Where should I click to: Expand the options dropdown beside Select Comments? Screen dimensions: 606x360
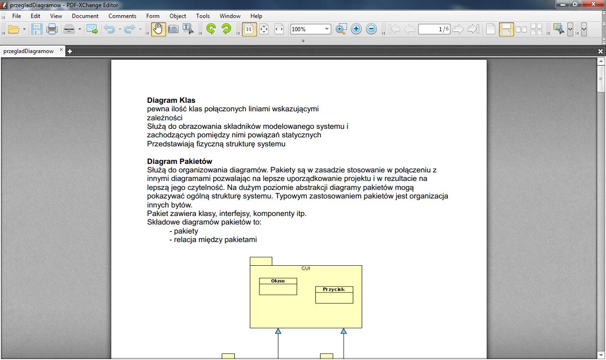570,29
